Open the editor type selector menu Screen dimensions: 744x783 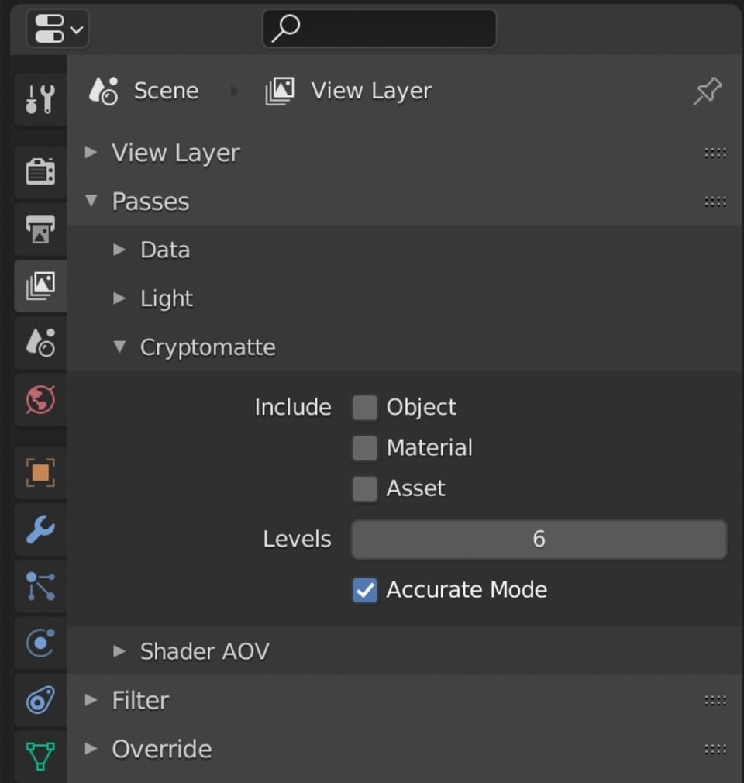57,28
